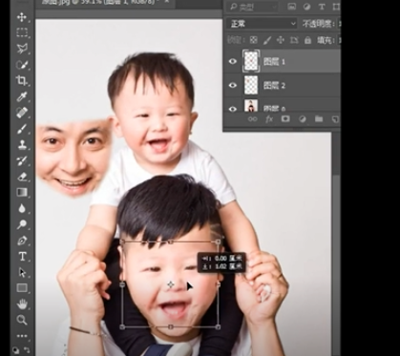Select the Hand tool
400x356 pixels.
coord(22,304)
